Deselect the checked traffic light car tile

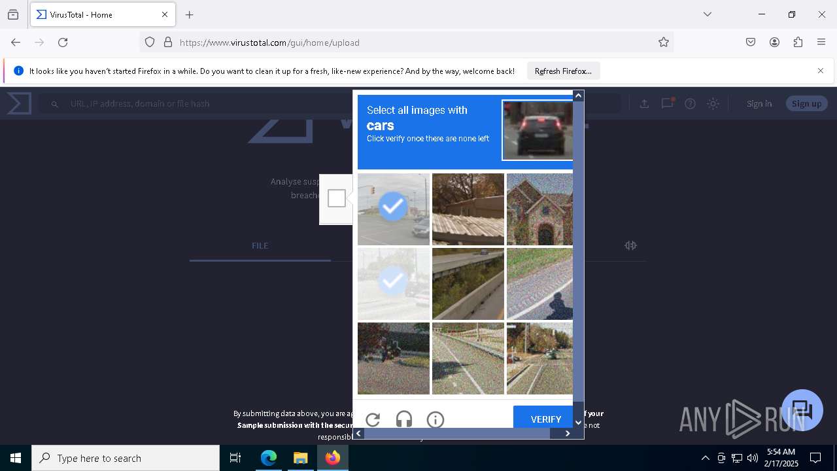click(394, 209)
